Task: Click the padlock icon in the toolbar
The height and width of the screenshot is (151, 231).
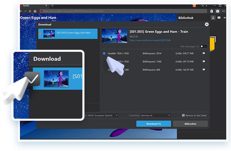Action: coord(212,11)
